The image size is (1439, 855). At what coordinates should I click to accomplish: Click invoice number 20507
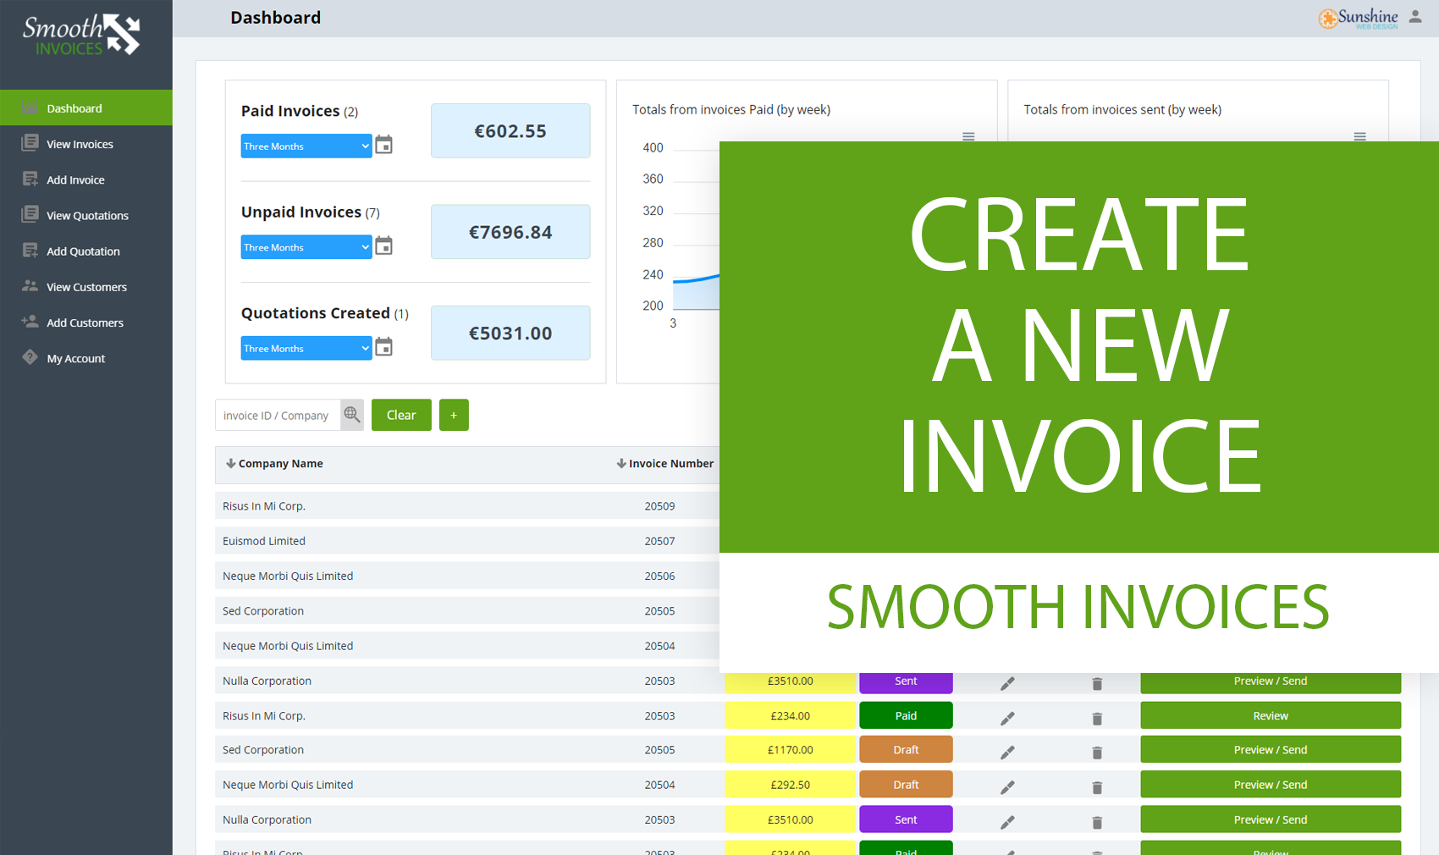(x=659, y=540)
